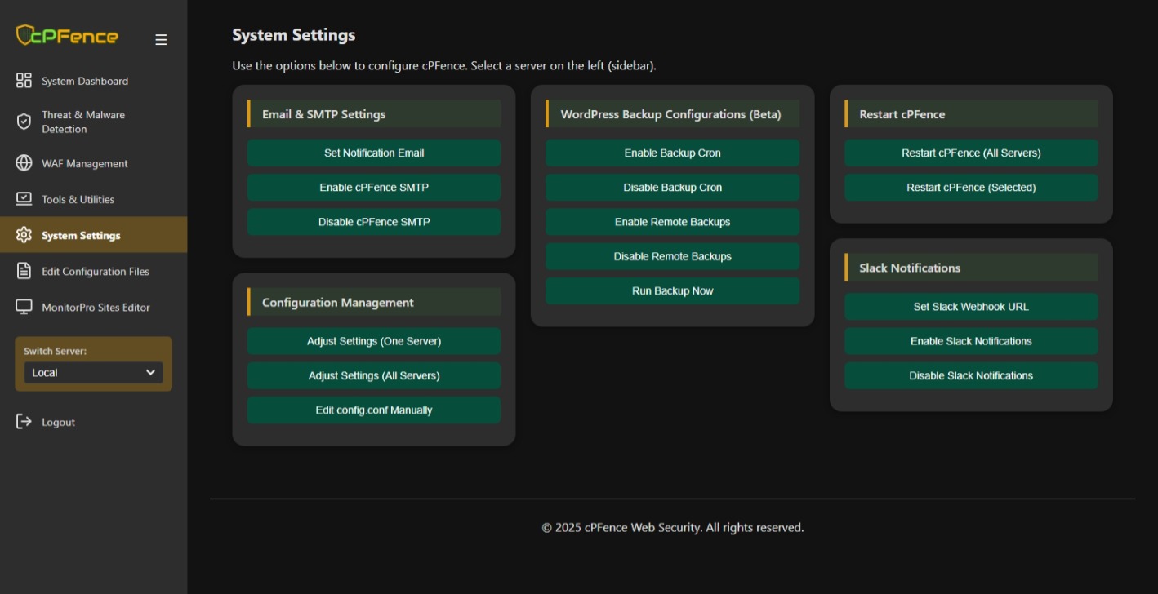Click the 2025 cPFence copyright footer text
This screenshot has height=594, width=1158.
673,527
